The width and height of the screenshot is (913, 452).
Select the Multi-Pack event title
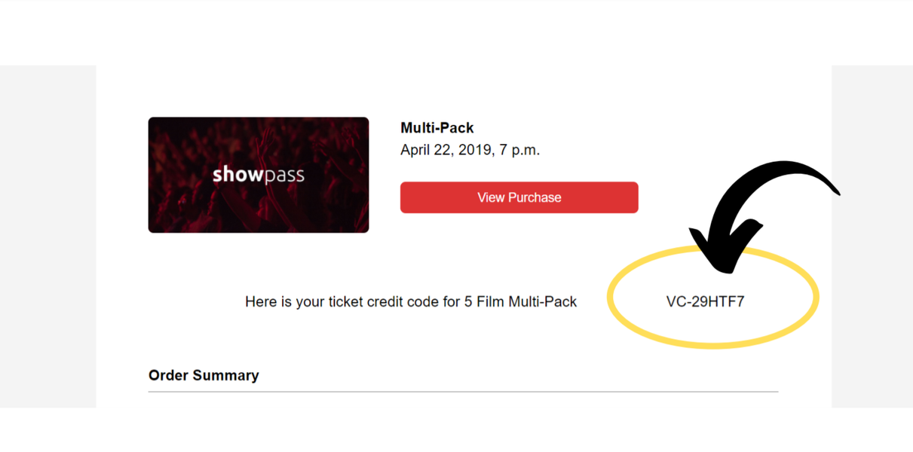(437, 128)
